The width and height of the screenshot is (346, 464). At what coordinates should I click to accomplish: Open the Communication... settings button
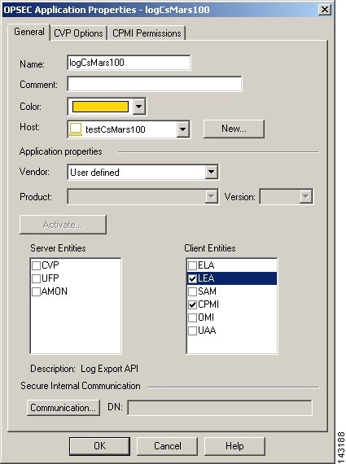tap(64, 408)
